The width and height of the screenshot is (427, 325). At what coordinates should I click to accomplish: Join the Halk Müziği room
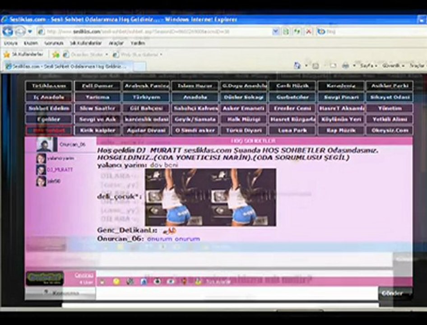tap(244, 119)
